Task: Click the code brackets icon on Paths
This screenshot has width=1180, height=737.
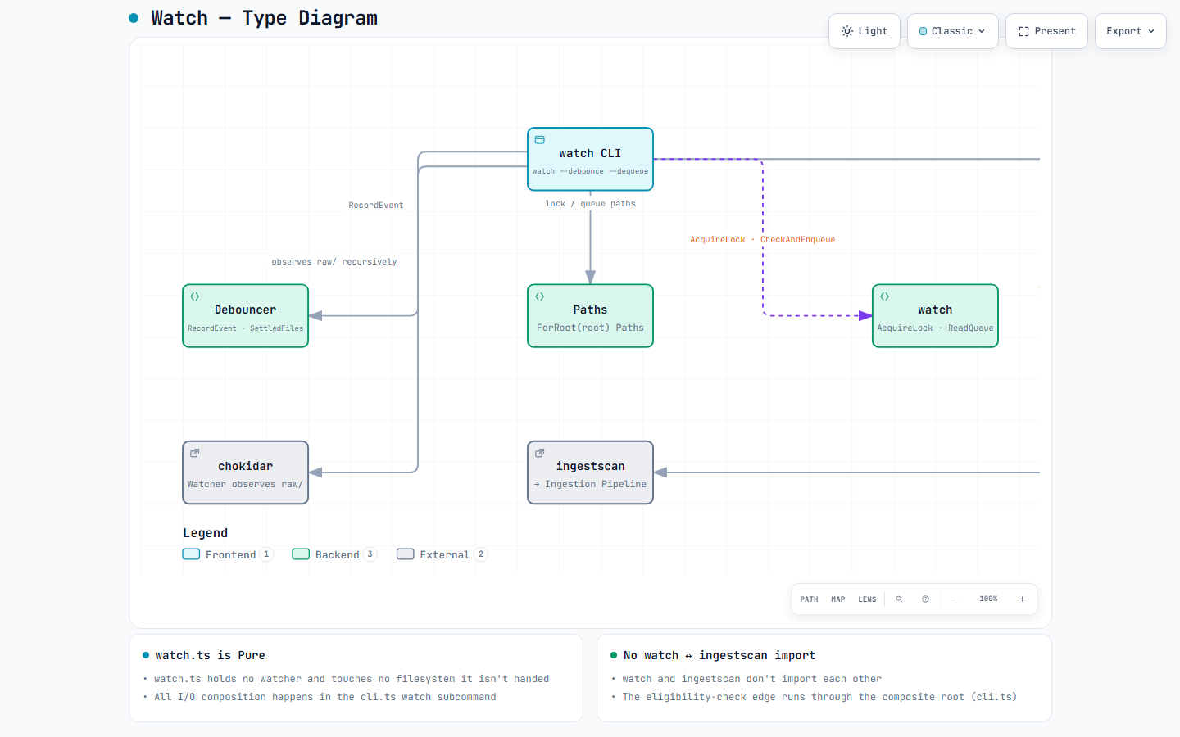Action: click(540, 296)
